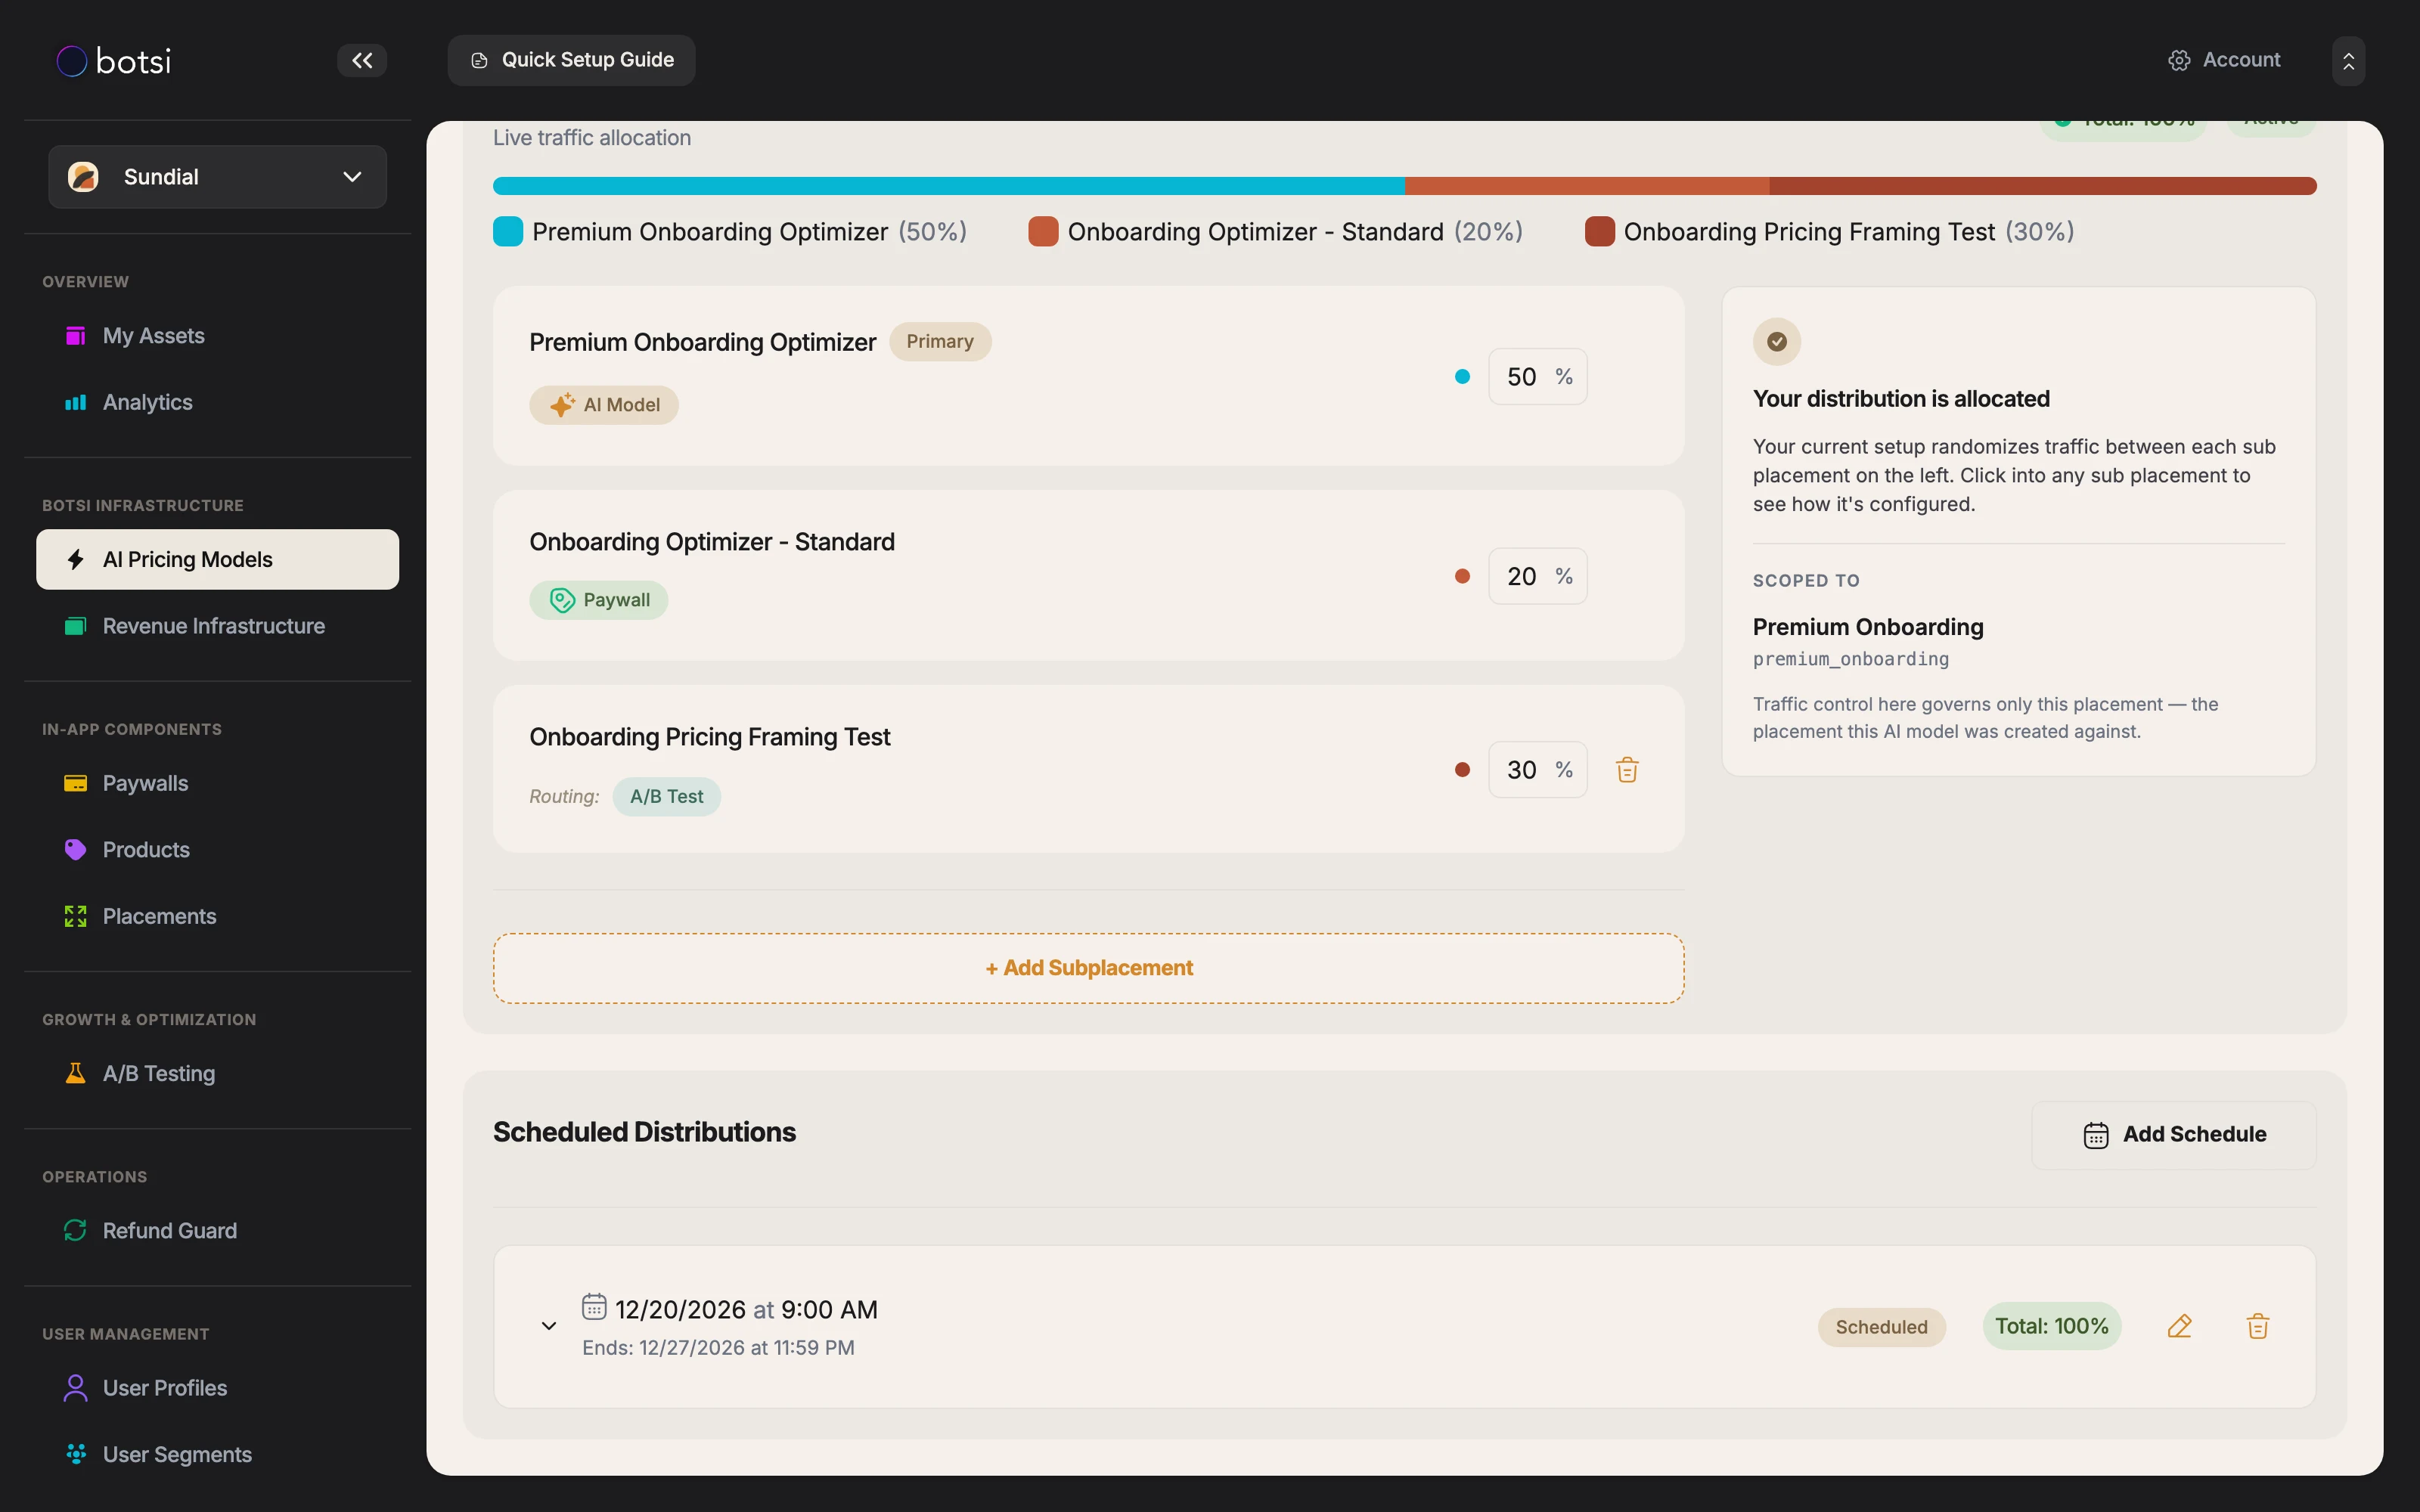Click the premium_onboarding placement ID text
The height and width of the screenshot is (1512, 2420).
1851,659
